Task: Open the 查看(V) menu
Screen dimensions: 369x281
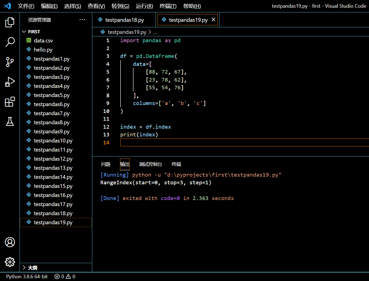Action: click(96, 6)
